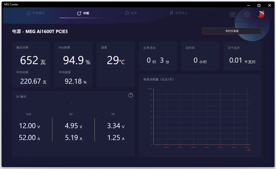The image size is (276, 169).
Task: Open the settings gear icon
Action: pos(247,14)
